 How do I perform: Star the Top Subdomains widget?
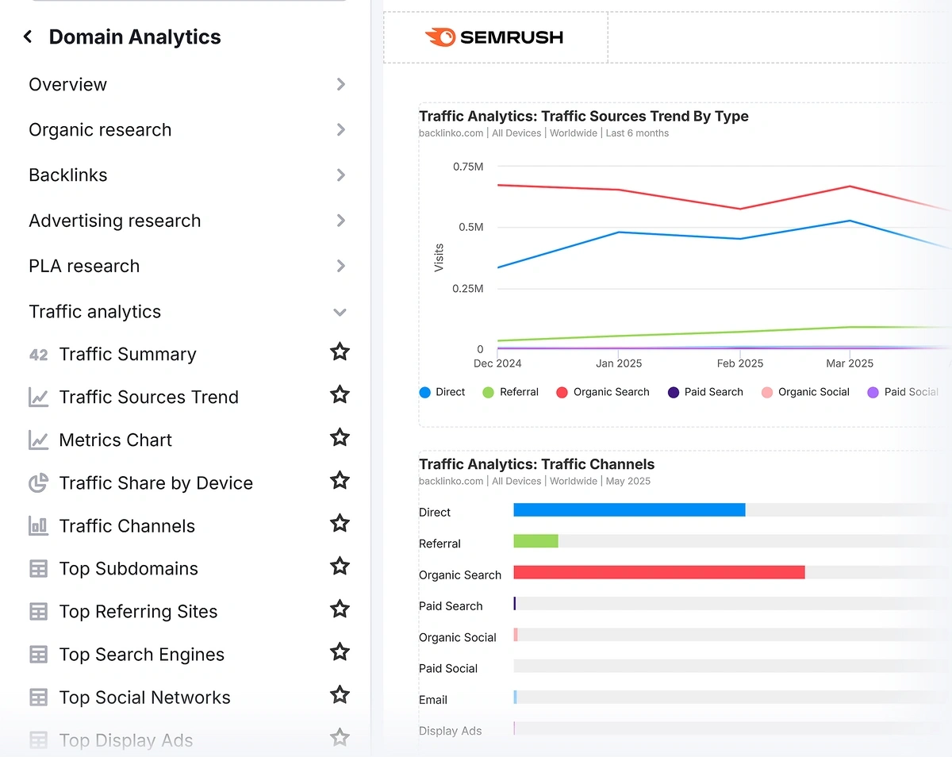point(340,566)
